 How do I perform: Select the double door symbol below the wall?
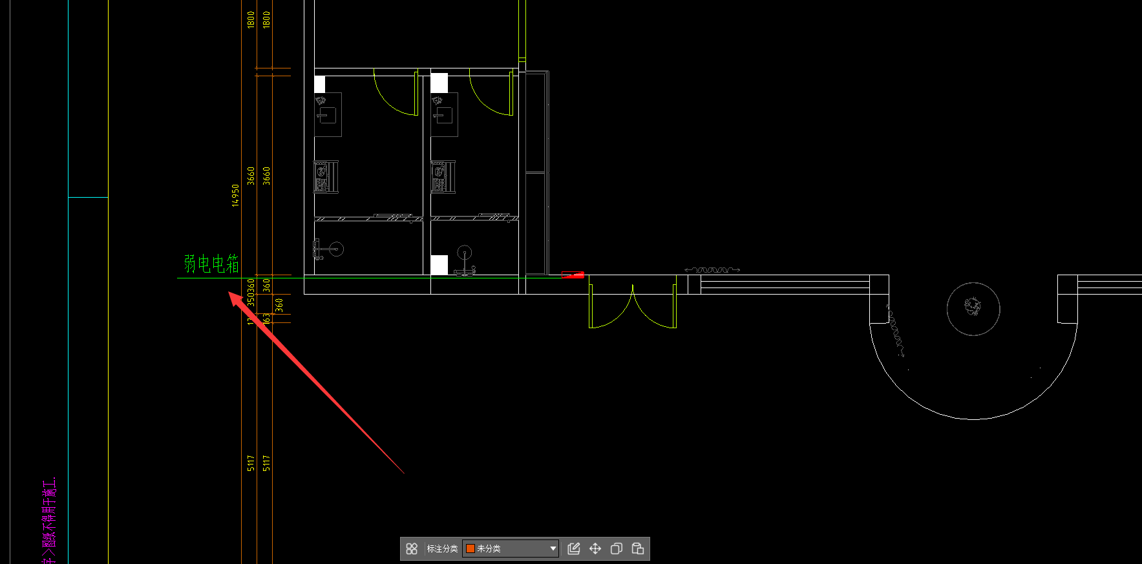(x=633, y=302)
